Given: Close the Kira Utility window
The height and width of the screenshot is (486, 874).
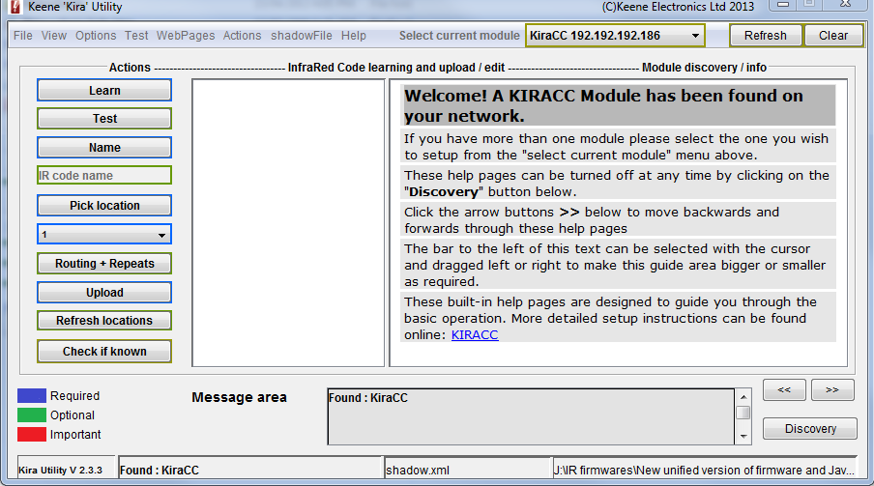Looking at the screenshot, I should [846, 5].
